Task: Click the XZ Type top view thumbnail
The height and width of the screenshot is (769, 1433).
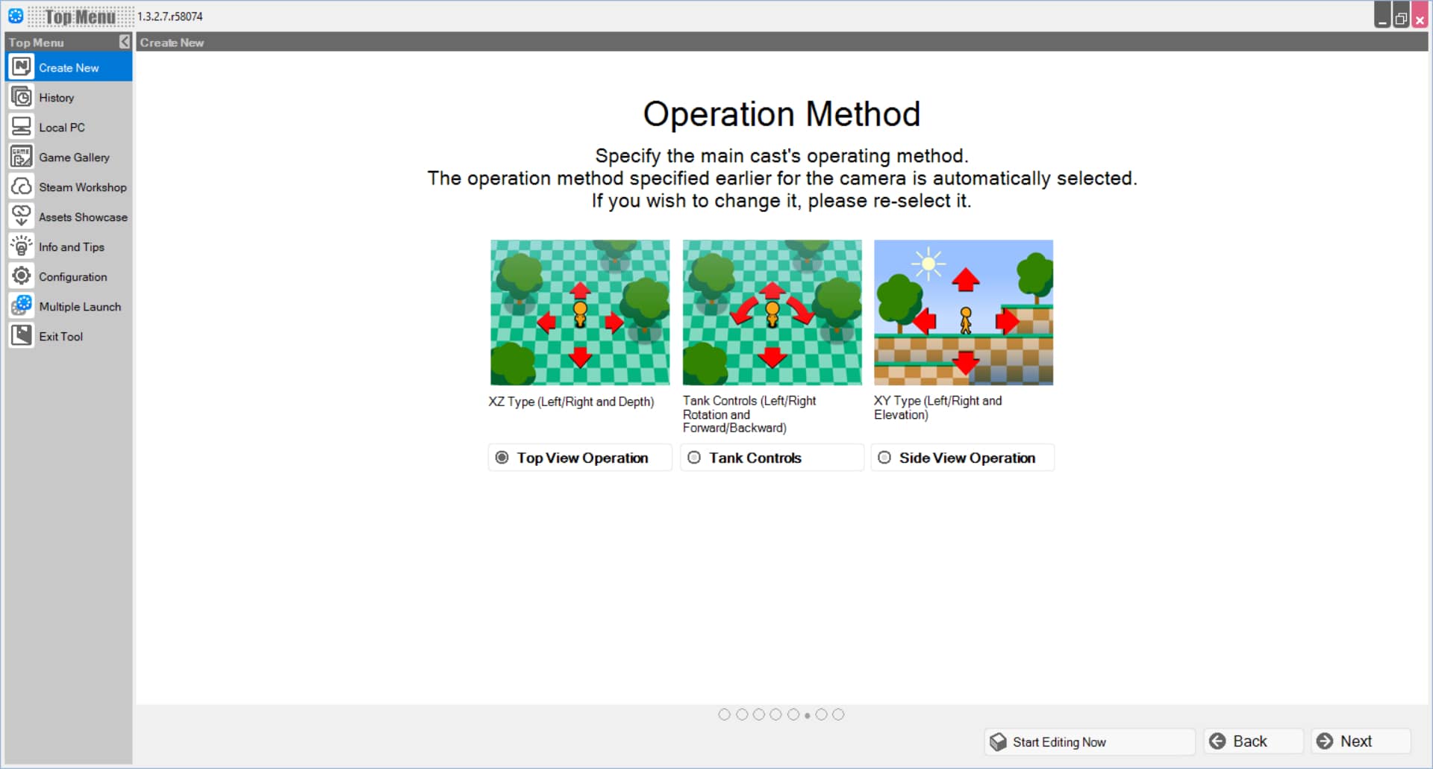Action: coord(580,313)
